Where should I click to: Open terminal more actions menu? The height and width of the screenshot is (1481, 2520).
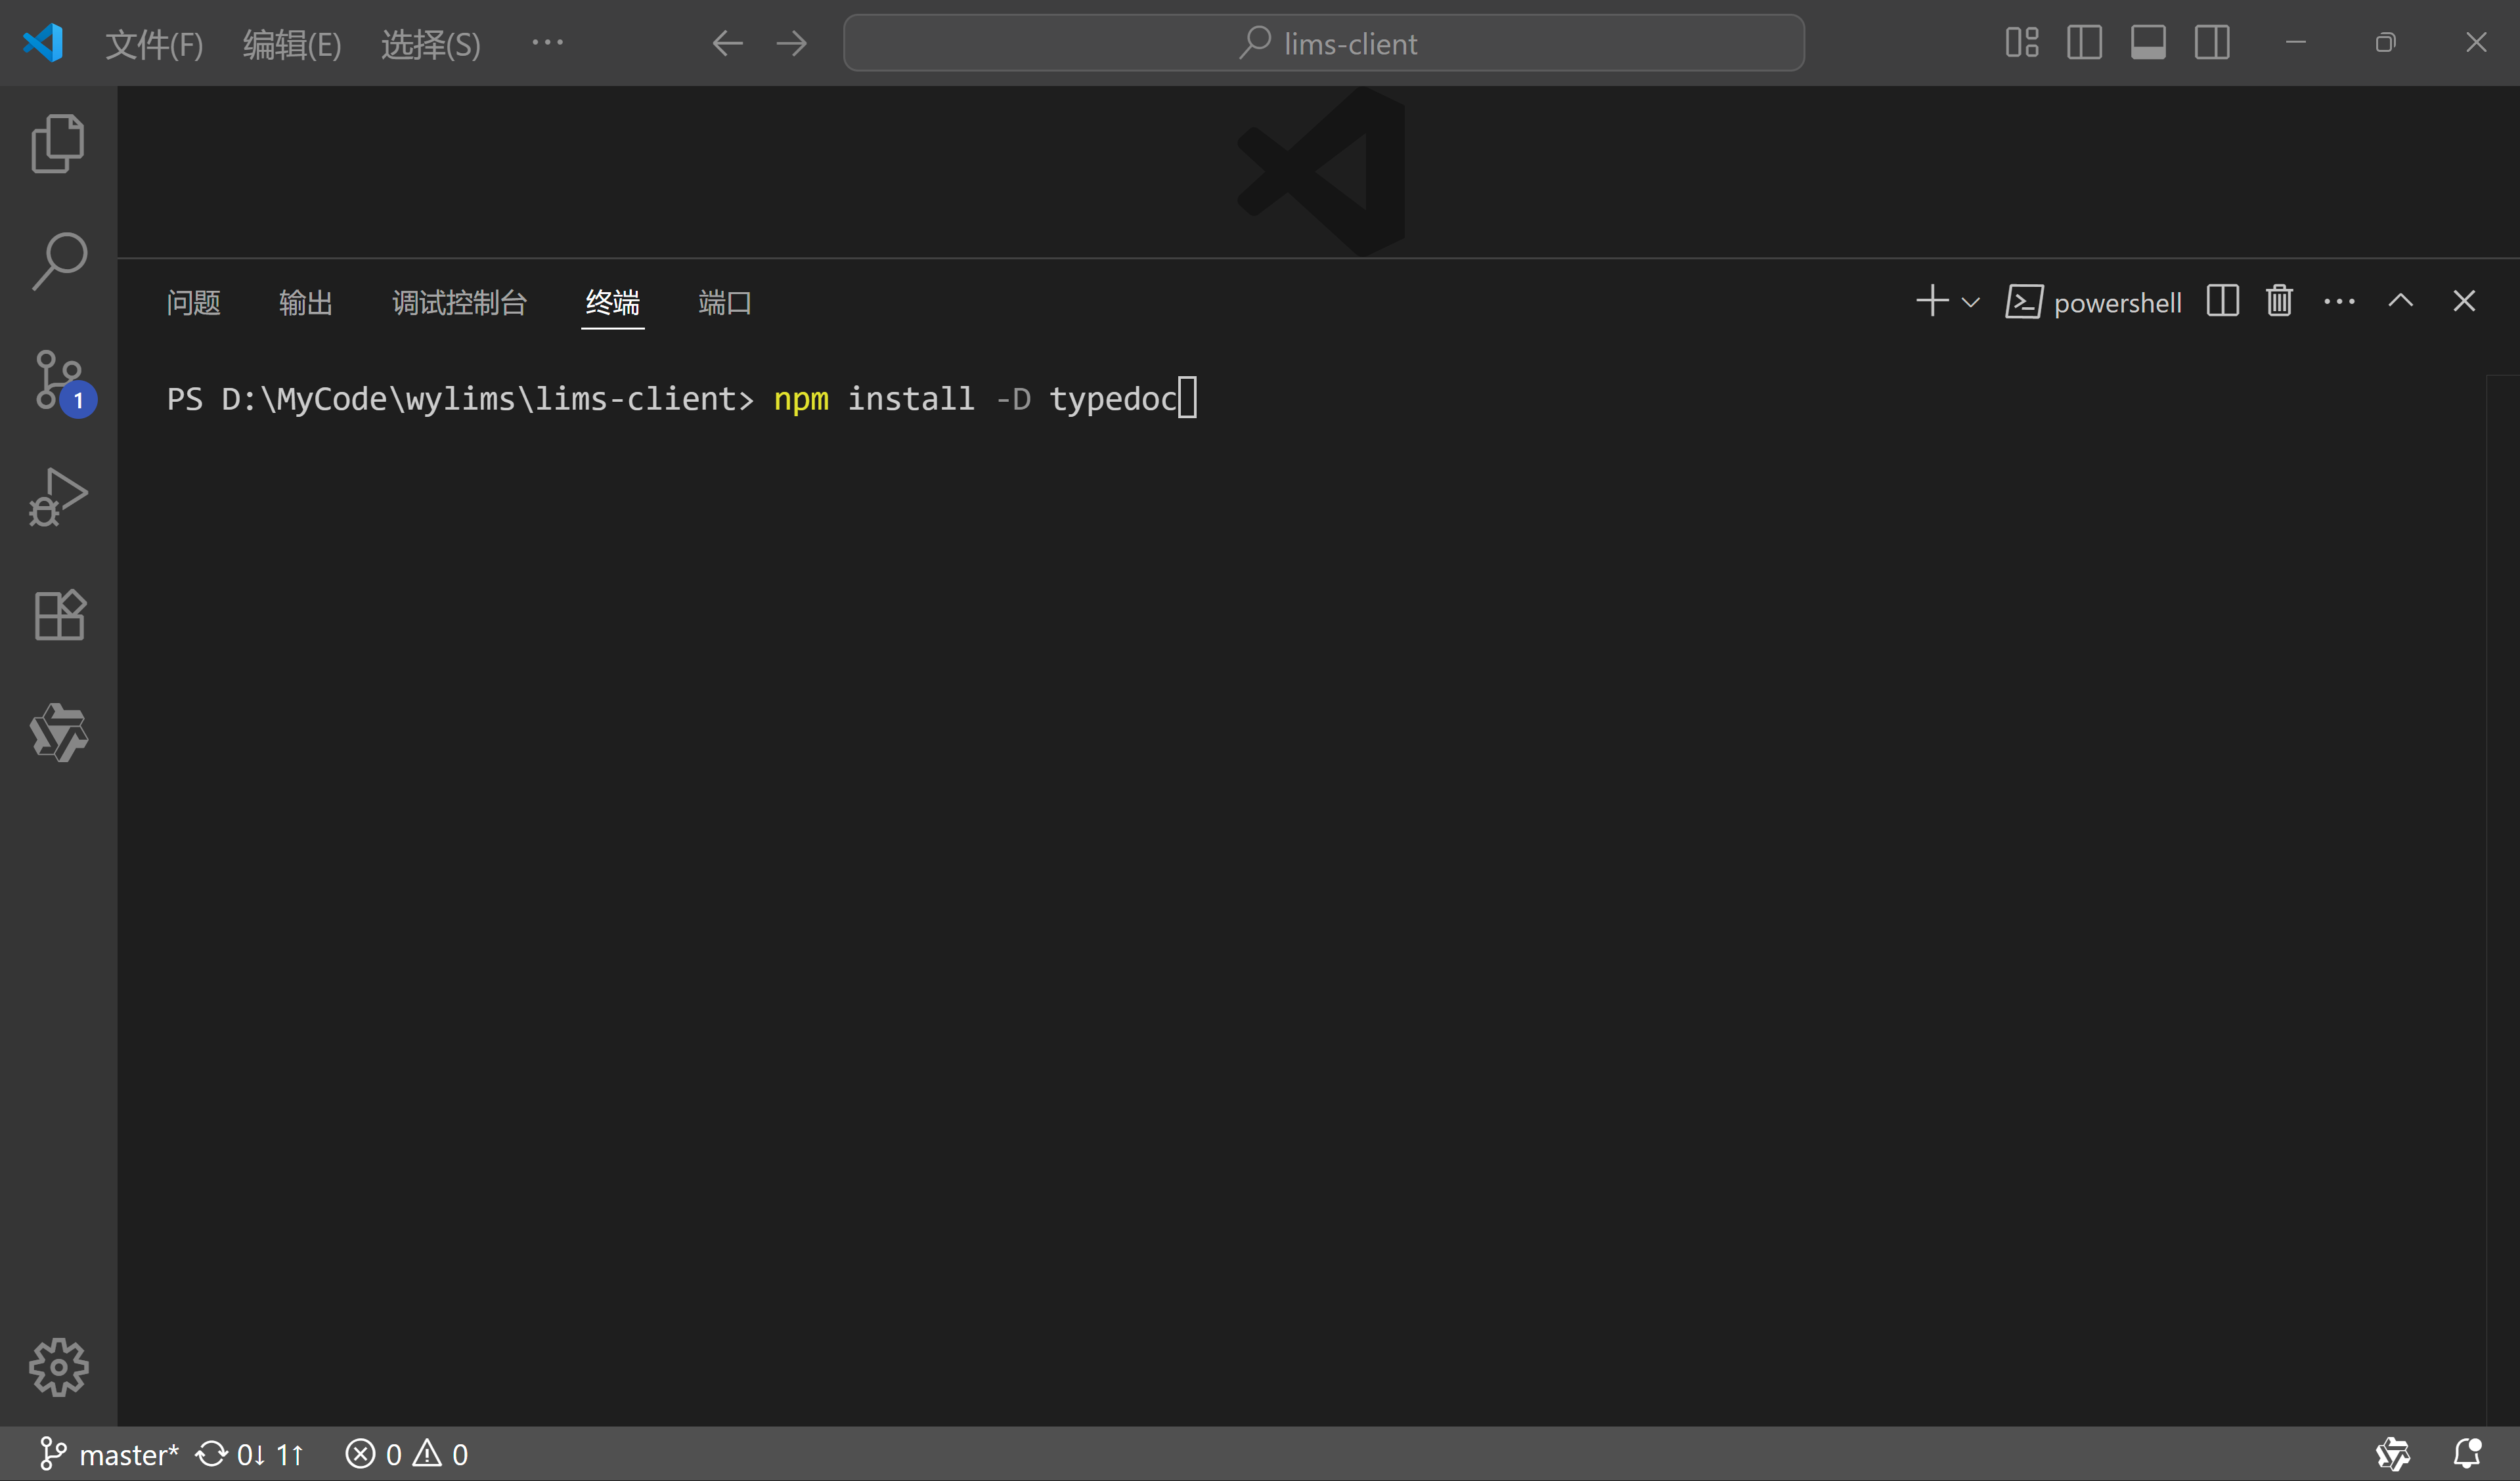pyautogui.click(x=2339, y=301)
